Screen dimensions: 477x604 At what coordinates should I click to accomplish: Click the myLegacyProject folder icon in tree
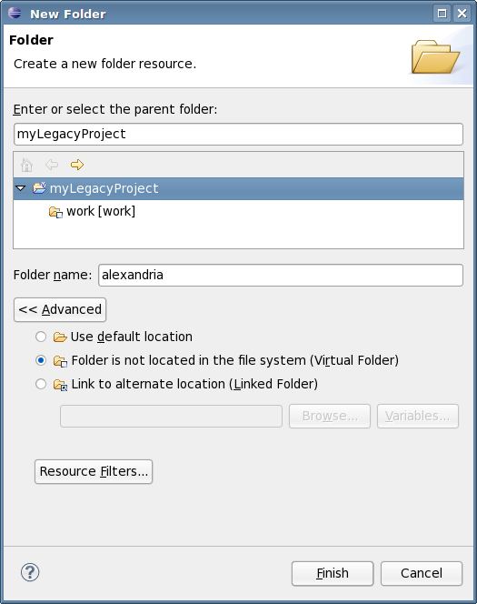[x=40, y=188]
